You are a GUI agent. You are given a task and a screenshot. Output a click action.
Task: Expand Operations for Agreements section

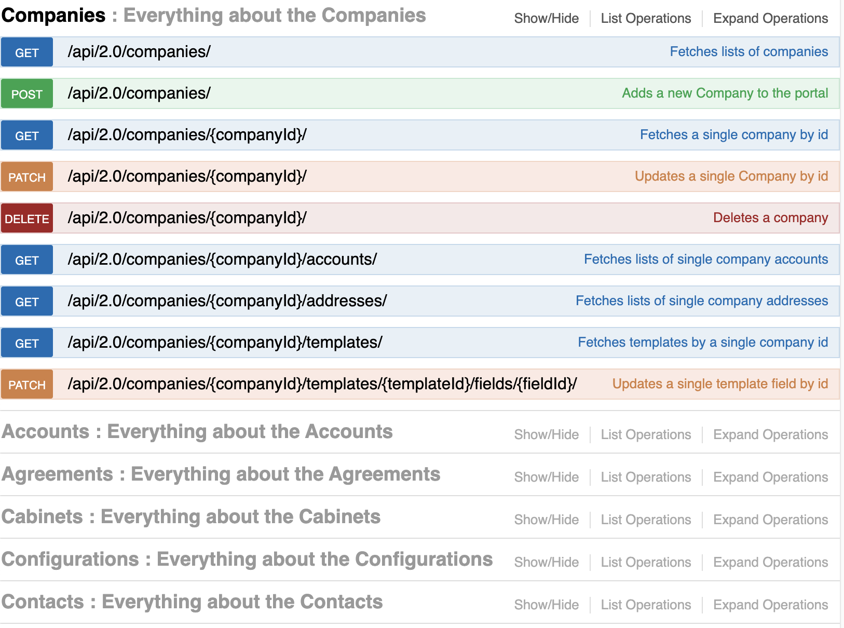[770, 477]
